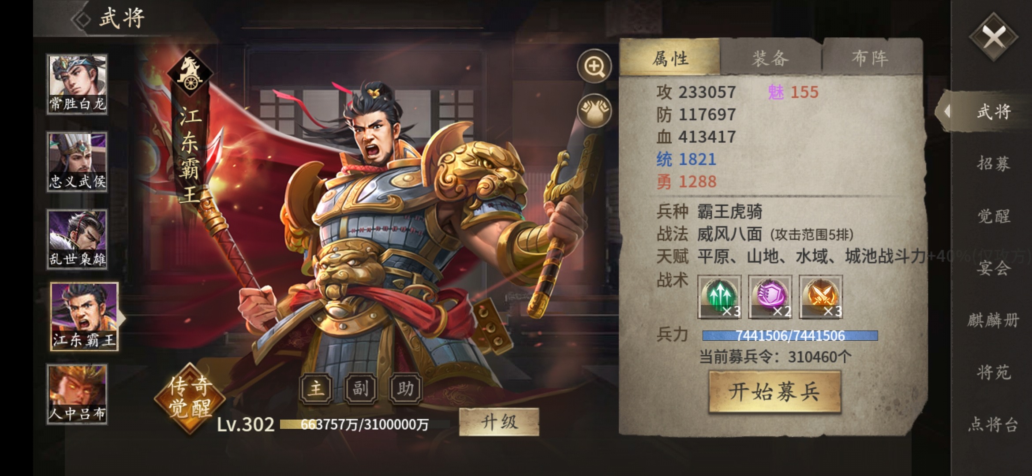Select the 常胜白龙 general portrait

[77, 85]
